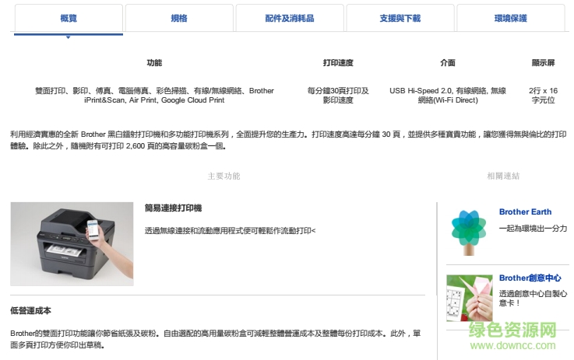Click the 介面 column header

coord(448,63)
